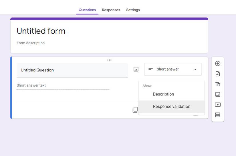This screenshot has width=236, height=156.
Task: Add a title and description block
Action: pyautogui.click(x=218, y=84)
